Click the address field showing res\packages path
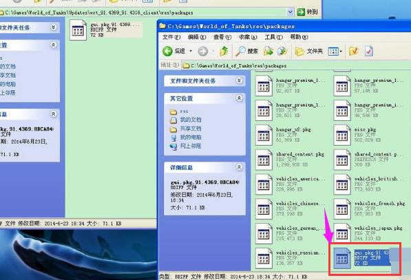This screenshot has height=280, width=411. tap(296, 65)
